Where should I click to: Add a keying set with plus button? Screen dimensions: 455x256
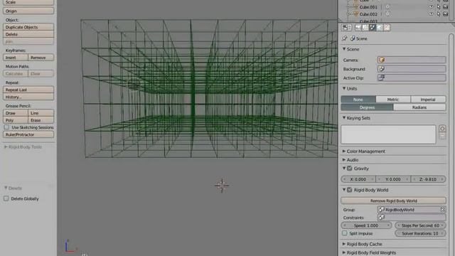[442, 128]
